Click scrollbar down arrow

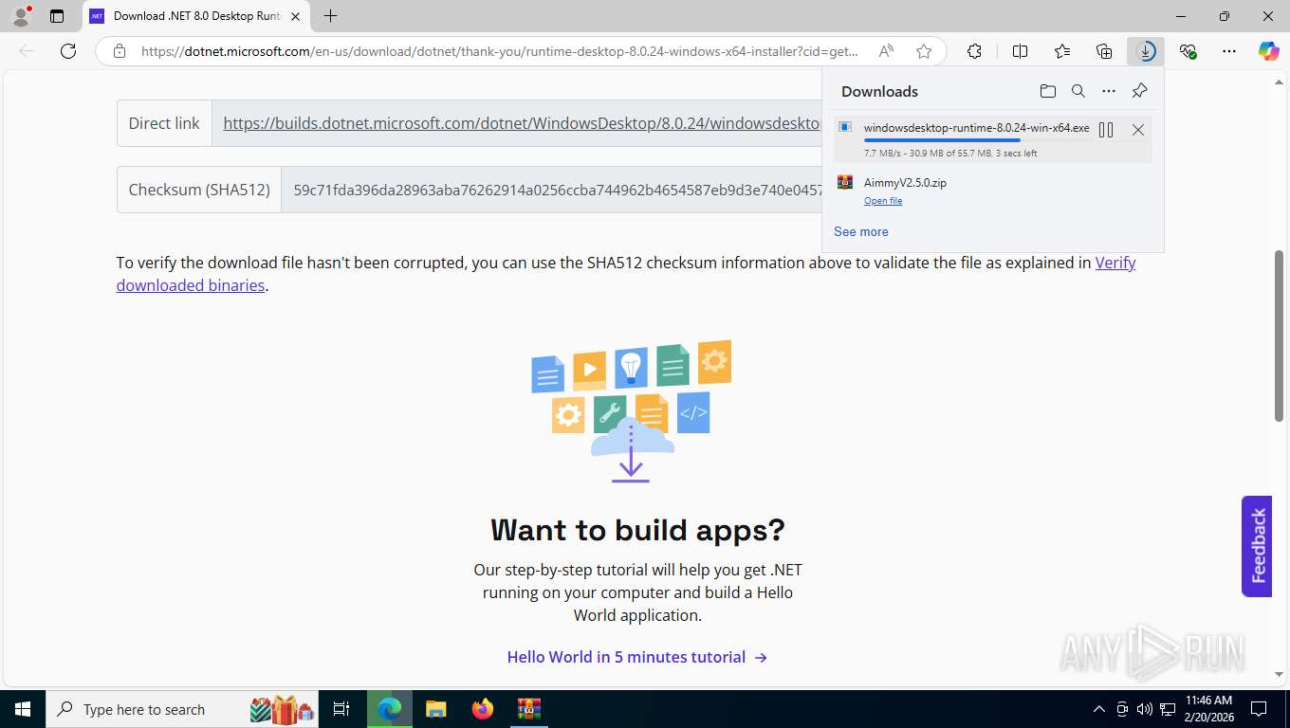1279,674
